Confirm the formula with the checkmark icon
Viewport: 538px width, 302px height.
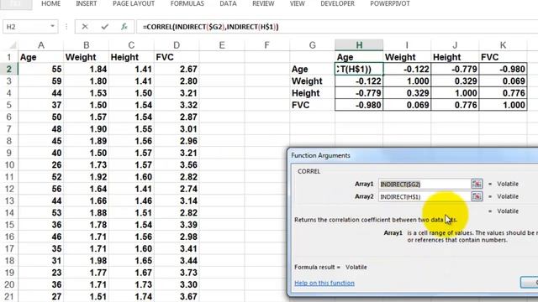104,27
